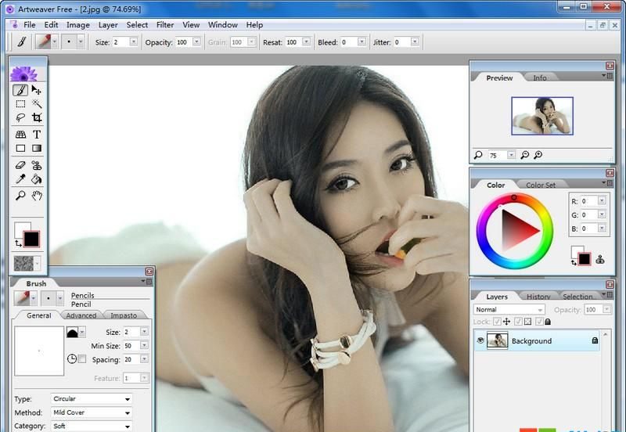This screenshot has width=626, height=432.
Task: Open the brush Type dropdown showing Circular
Action: 92,399
